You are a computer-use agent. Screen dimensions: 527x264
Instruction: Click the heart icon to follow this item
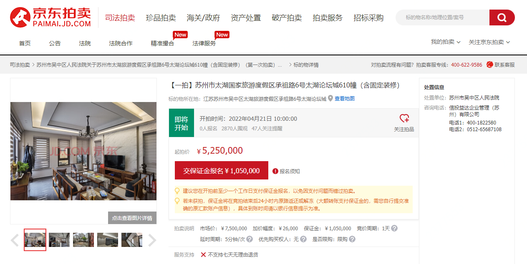[404, 118]
